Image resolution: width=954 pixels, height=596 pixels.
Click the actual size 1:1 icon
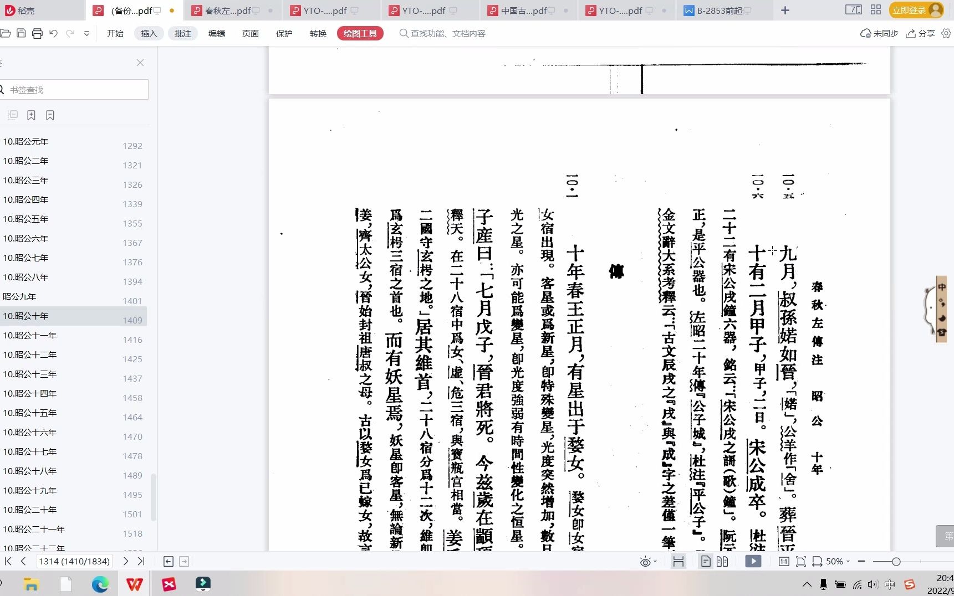[x=783, y=561]
